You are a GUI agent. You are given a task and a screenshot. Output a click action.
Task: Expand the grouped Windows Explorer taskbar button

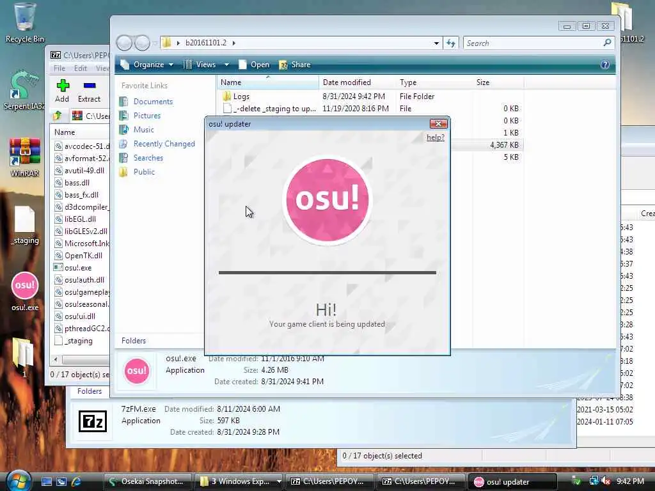(x=239, y=481)
